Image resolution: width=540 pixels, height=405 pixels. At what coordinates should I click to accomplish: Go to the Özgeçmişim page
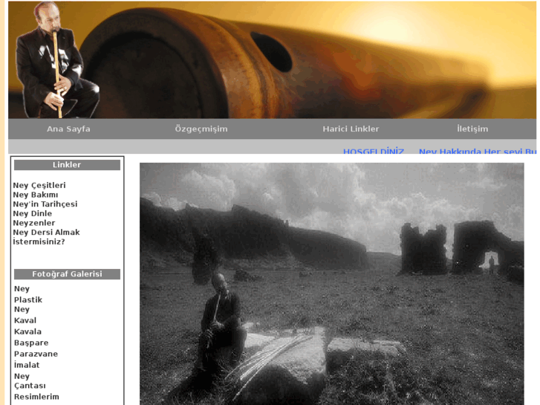click(x=201, y=129)
